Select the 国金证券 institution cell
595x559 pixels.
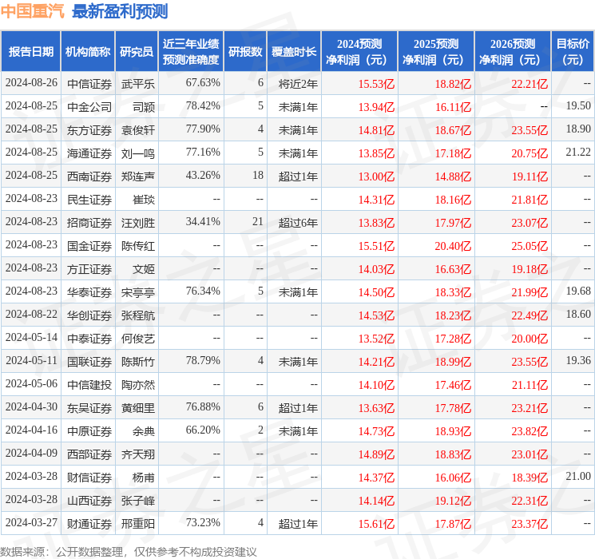click(x=89, y=245)
